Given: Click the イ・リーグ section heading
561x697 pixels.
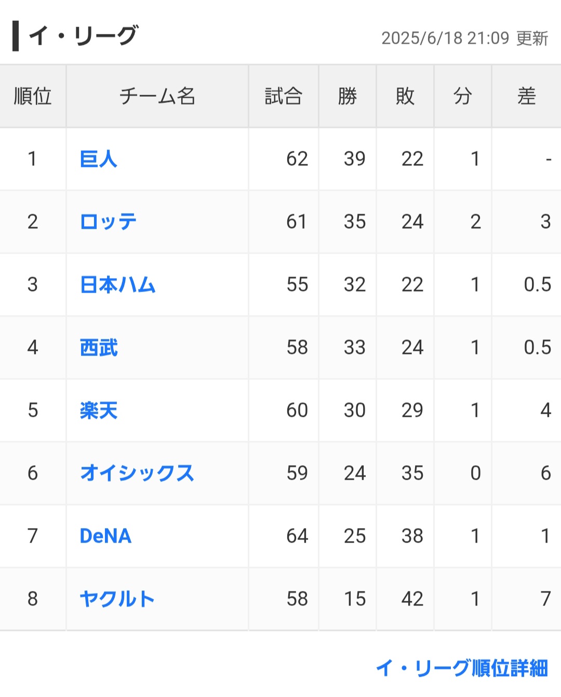Looking at the screenshot, I should click(83, 36).
